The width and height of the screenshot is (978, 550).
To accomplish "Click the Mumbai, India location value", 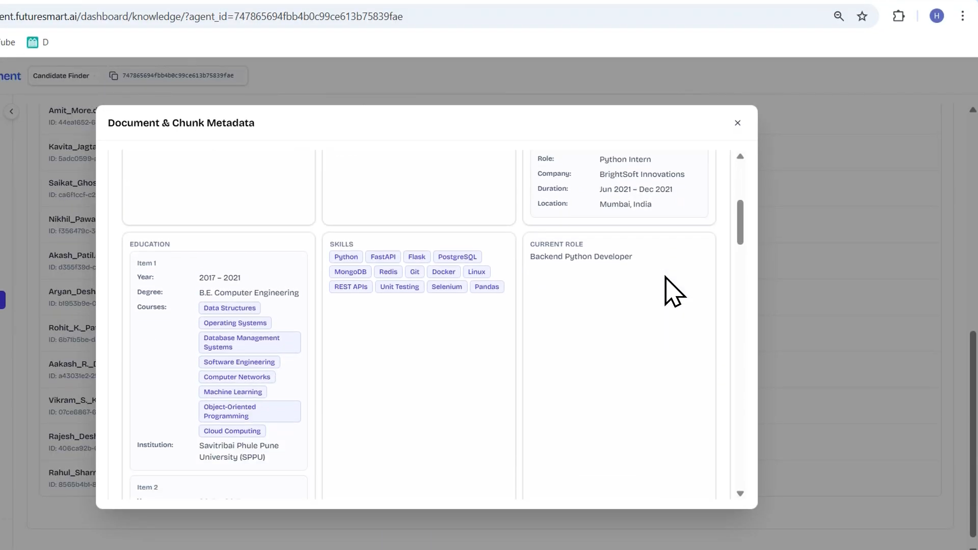I will pos(625,204).
